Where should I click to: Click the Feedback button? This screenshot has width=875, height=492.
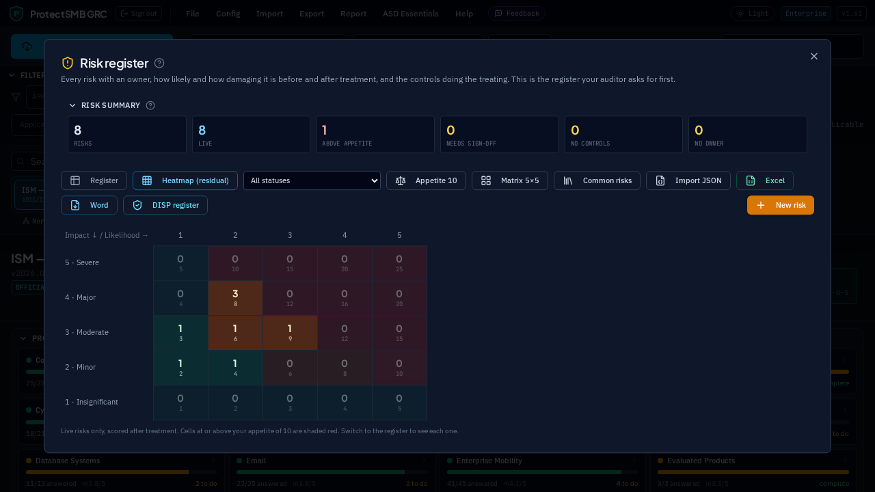517,13
